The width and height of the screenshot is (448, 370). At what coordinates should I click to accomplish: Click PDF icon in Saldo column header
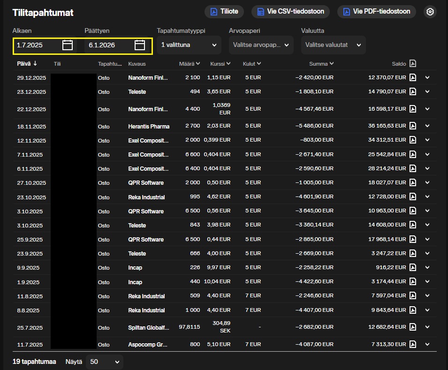coord(413,64)
